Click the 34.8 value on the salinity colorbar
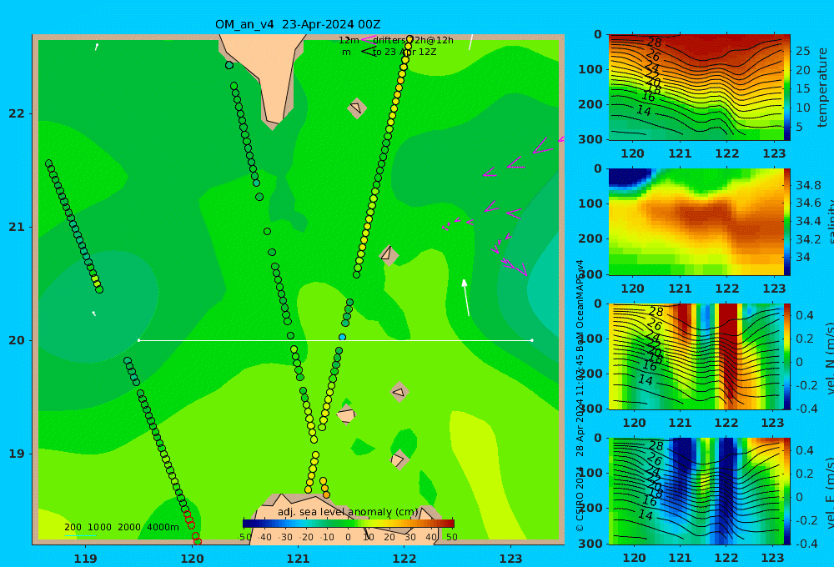This screenshot has width=834, height=567. click(808, 185)
